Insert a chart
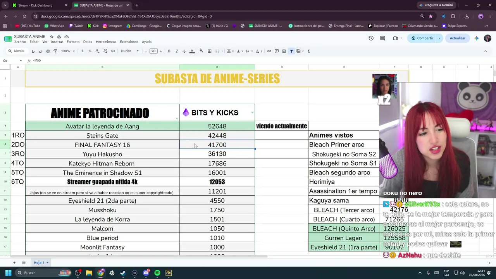496x279 pixels. (x=284, y=51)
